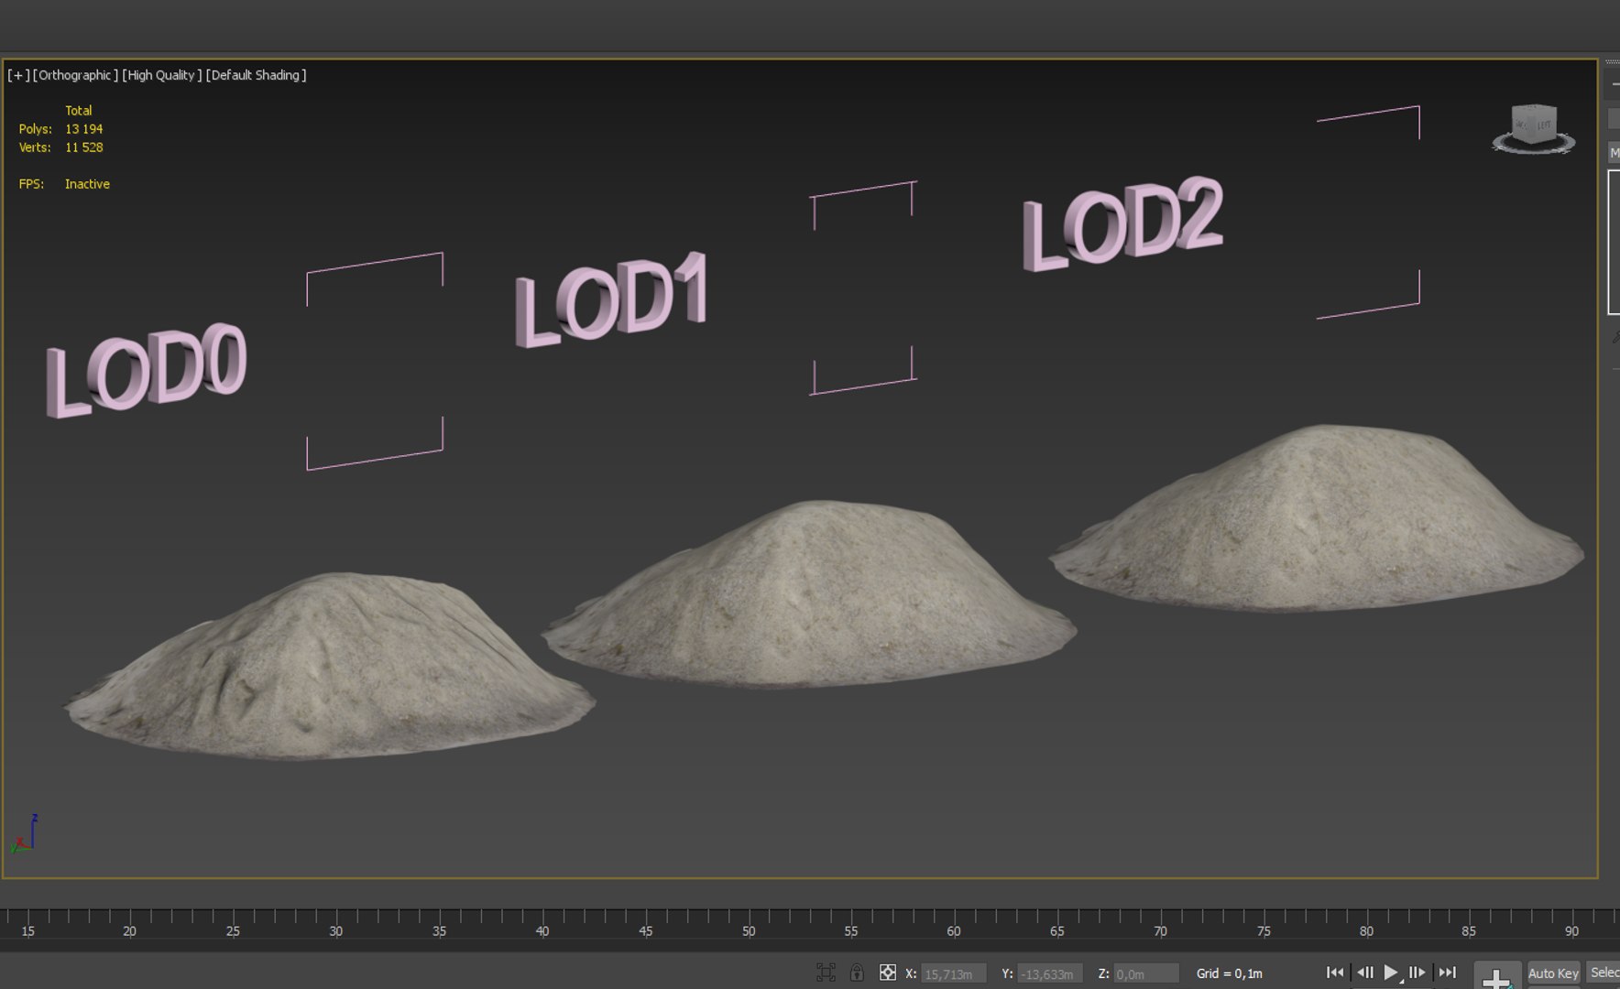The width and height of the screenshot is (1620, 989).
Task: Open the Default Shading viewport menu
Action: tap(256, 75)
